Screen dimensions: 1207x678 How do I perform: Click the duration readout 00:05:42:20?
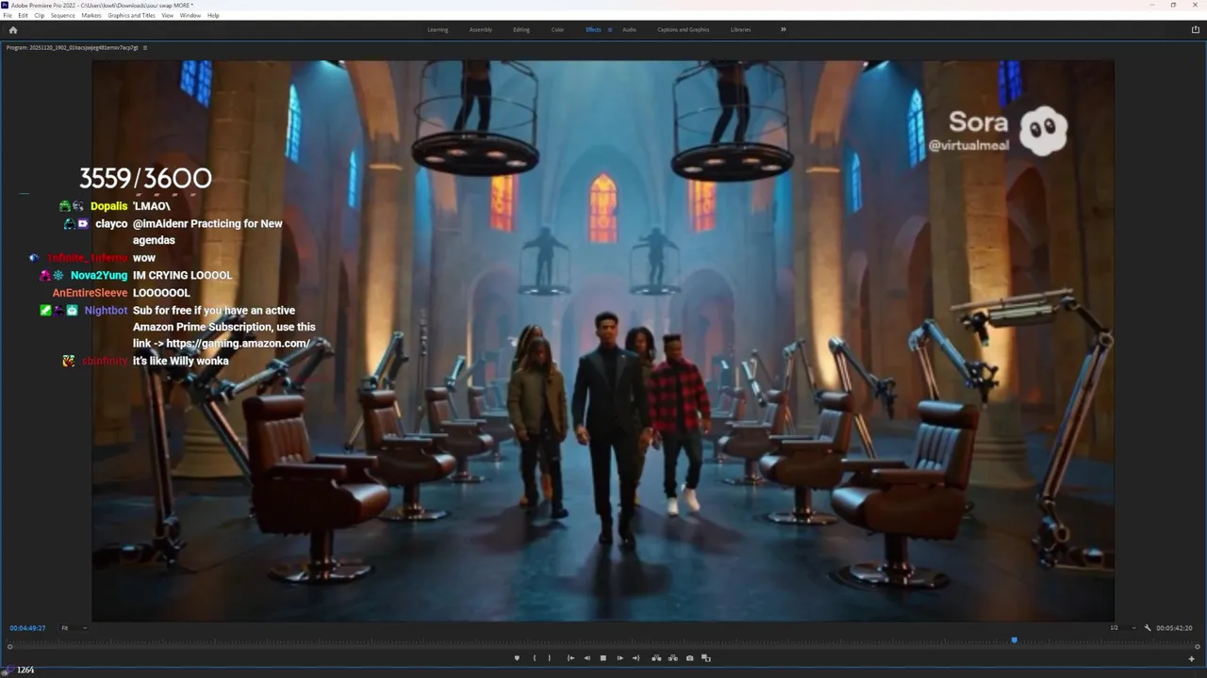tap(1175, 628)
